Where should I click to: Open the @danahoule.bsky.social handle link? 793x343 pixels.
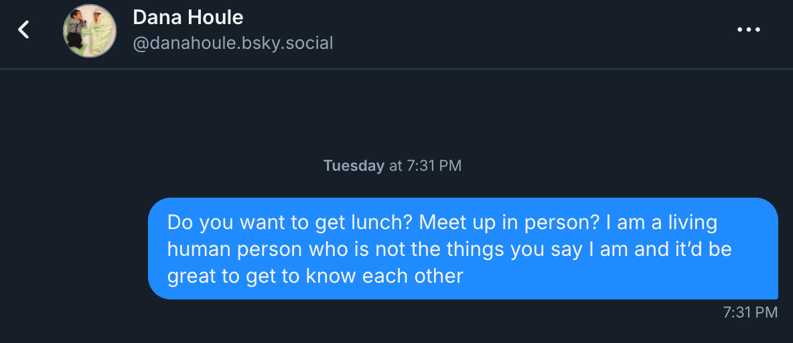click(x=232, y=43)
